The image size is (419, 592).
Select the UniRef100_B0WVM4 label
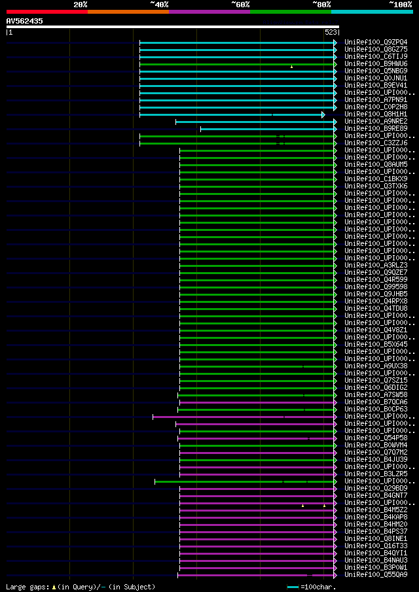pos(376,445)
